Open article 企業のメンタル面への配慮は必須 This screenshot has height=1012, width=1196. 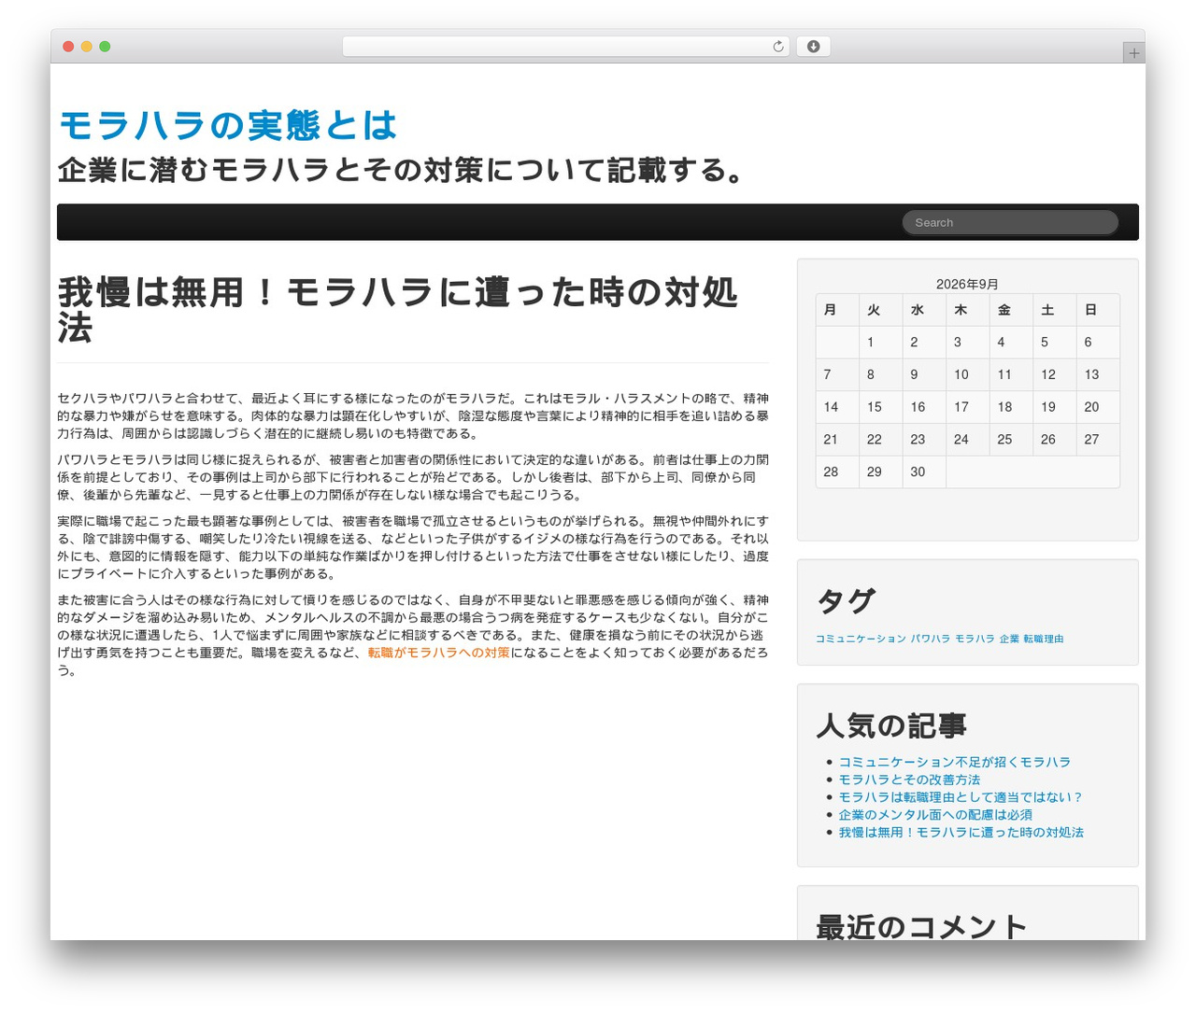click(x=935, y=815)
